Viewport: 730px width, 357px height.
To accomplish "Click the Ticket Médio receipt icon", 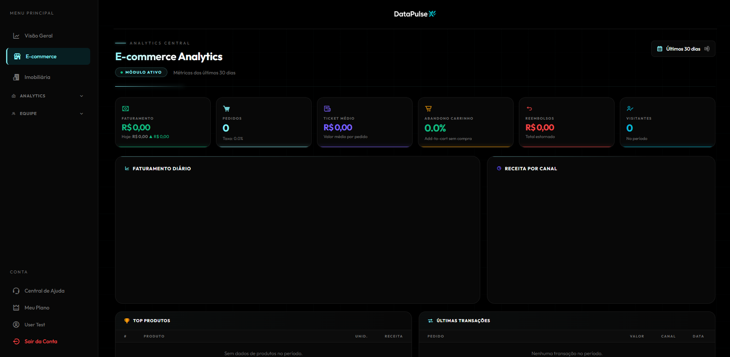I will pyautogui.click(x=327, y=109).
